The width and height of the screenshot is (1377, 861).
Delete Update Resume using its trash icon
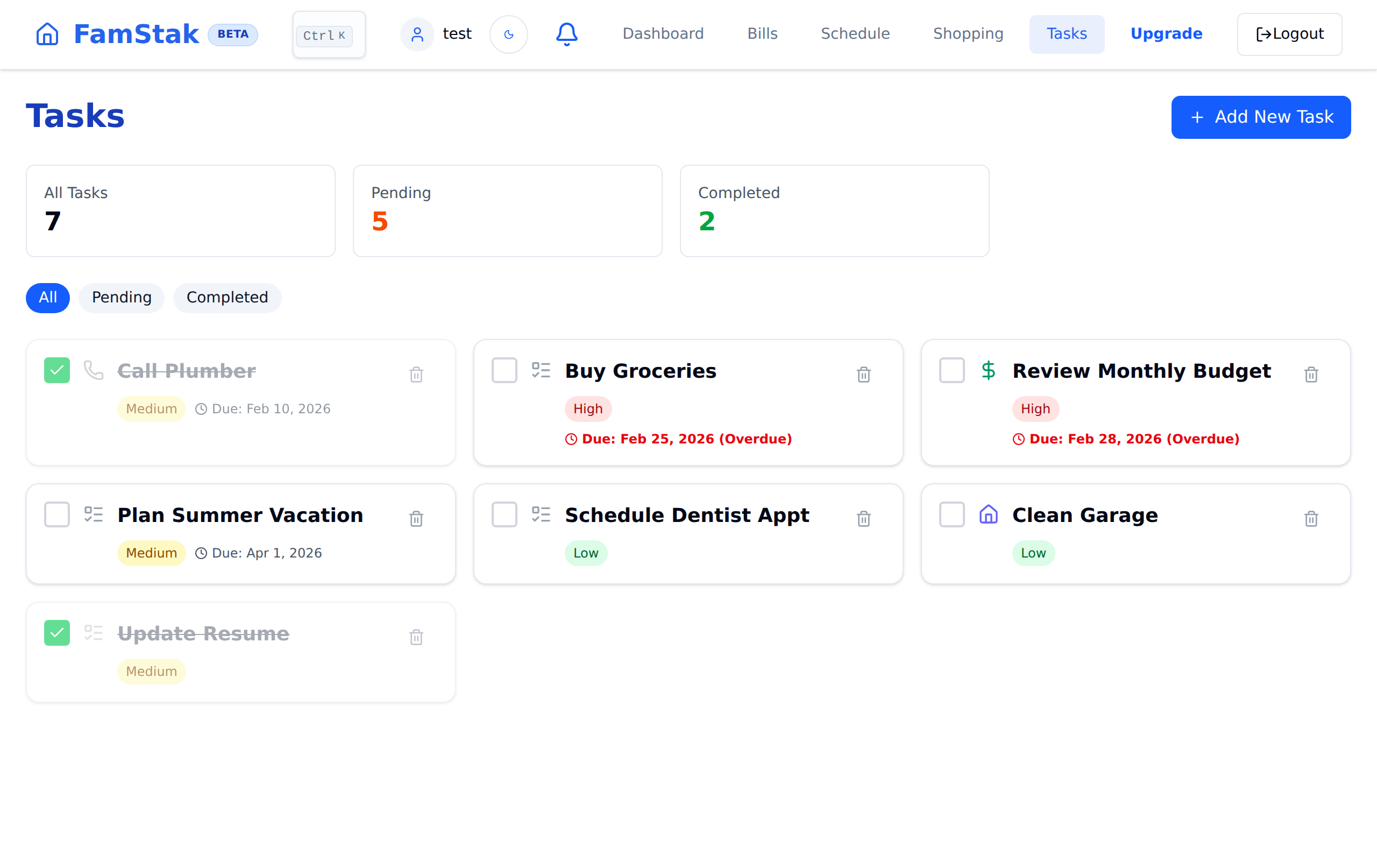coord(416,637)
